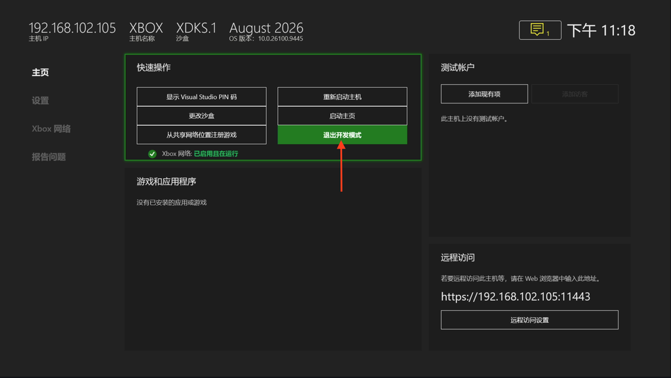
Task: Click the XDKS.1 sandbox value
Action: (197, 28)
